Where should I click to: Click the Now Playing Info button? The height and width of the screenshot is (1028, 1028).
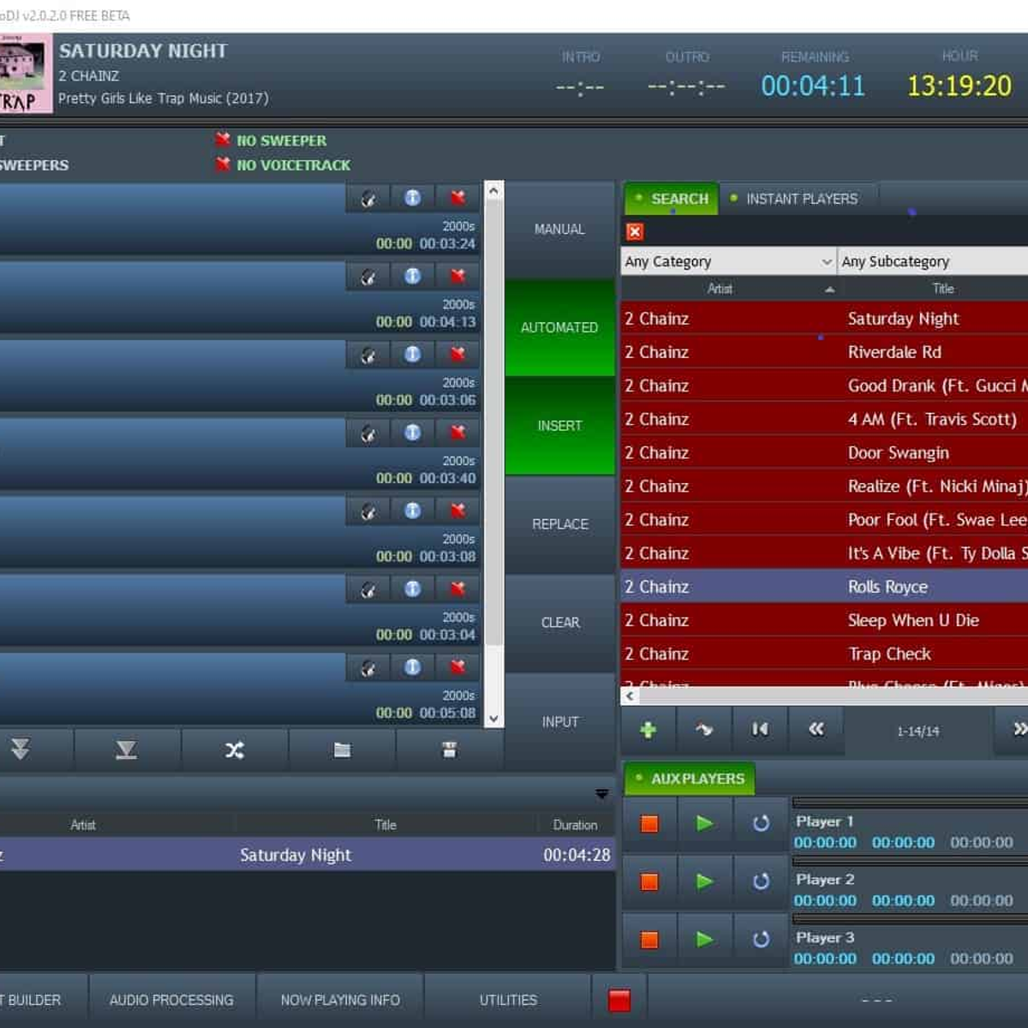coord(340,1000)
